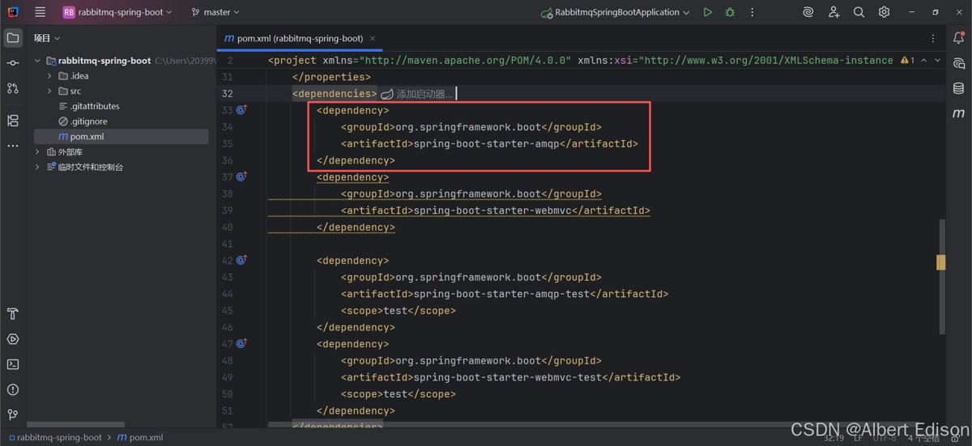
Task: Click pom.xml in the status bar breadcrumb
Action: (x=140, y=437)
